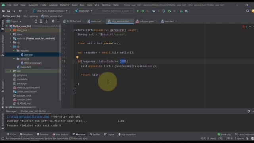Click the CRLF line separator indicator
Image resolution: width=254 pixels, height=143 pixels.
(221, 139)
